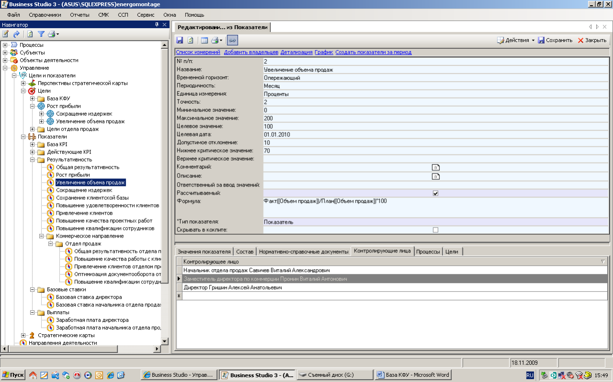Image resolution: width=613 pixels, height=382 pixels.
Task: Open the Справочники menu
Action: (x=45, y=15)
